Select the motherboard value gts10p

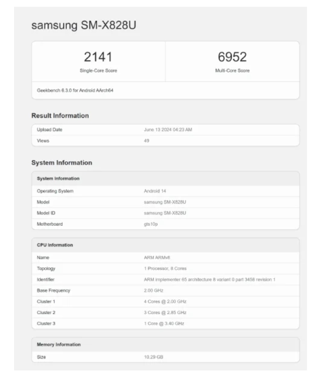151,224
